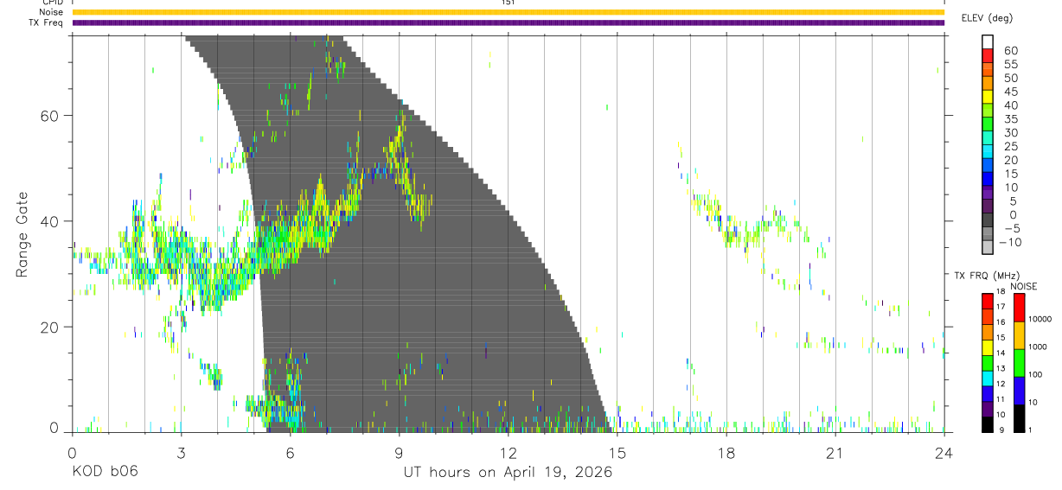Click the 'Noise' row label at top left
Image resolution: width=1062 pixels, height=490 pixels.
[52, 12]
